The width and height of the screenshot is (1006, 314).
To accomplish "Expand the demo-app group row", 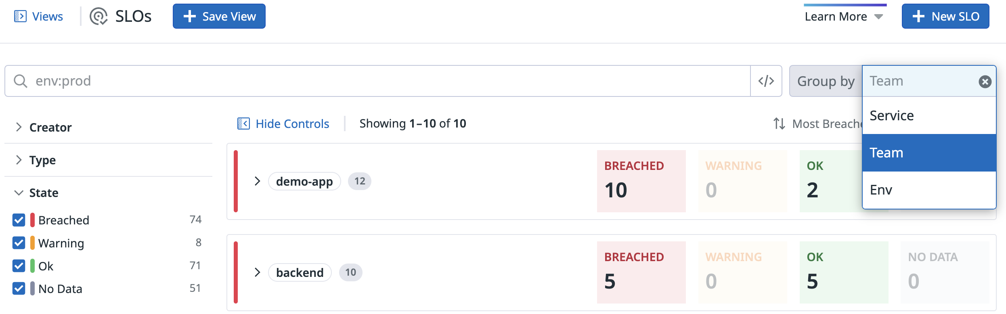I will tap(258, 181).
